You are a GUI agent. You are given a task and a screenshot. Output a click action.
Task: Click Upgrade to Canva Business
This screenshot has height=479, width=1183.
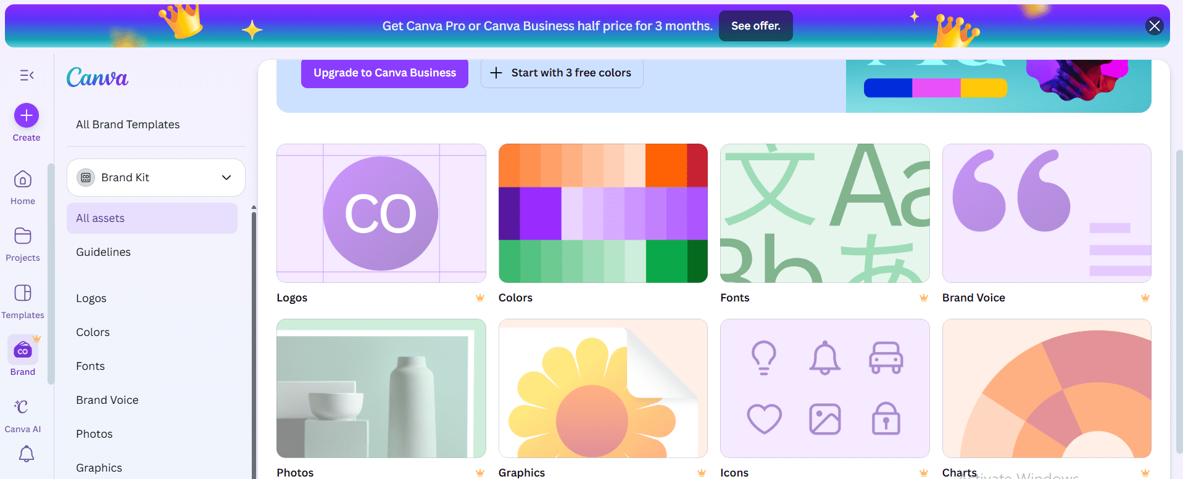(x=384, y=73)
